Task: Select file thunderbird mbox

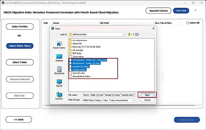Action: click(x=80, y=76)
